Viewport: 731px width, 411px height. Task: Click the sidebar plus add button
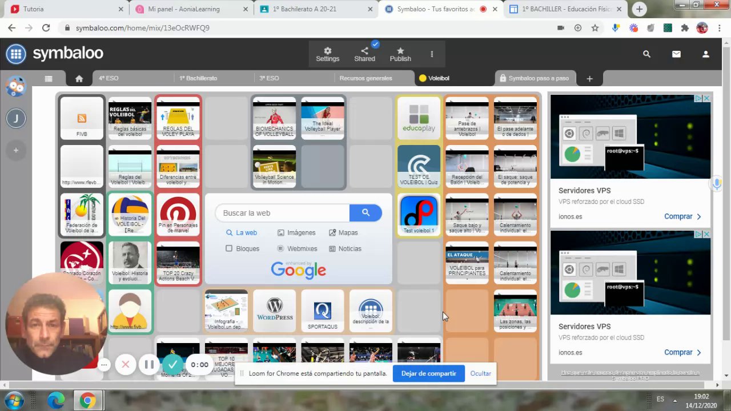[x=16, y=150]
